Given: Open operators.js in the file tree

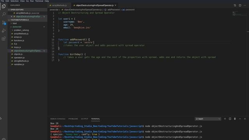Looking at the screenshot, I should 19,58.
